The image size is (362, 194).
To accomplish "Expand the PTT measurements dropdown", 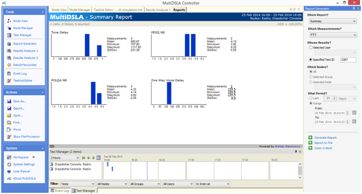I will click(333, 35).
